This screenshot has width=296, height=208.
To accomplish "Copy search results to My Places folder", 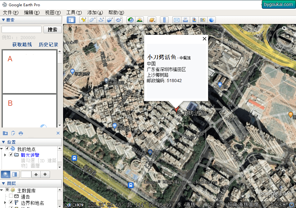I will (5, 133).
